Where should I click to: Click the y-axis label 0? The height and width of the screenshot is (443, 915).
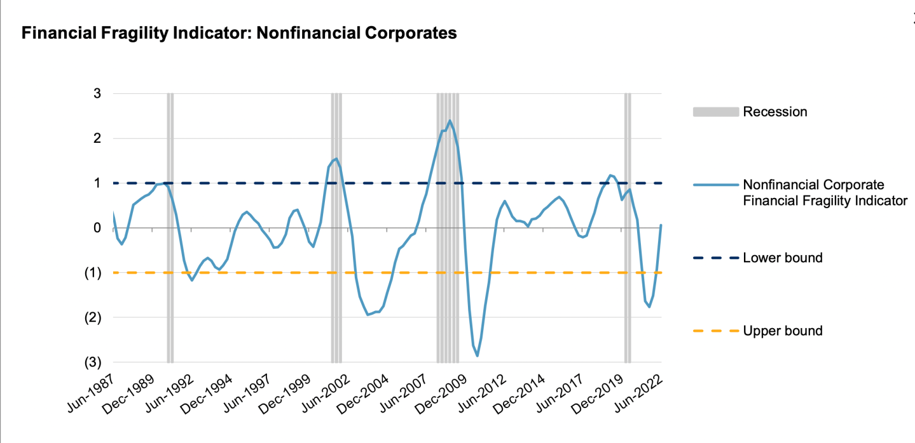(98, 228)
